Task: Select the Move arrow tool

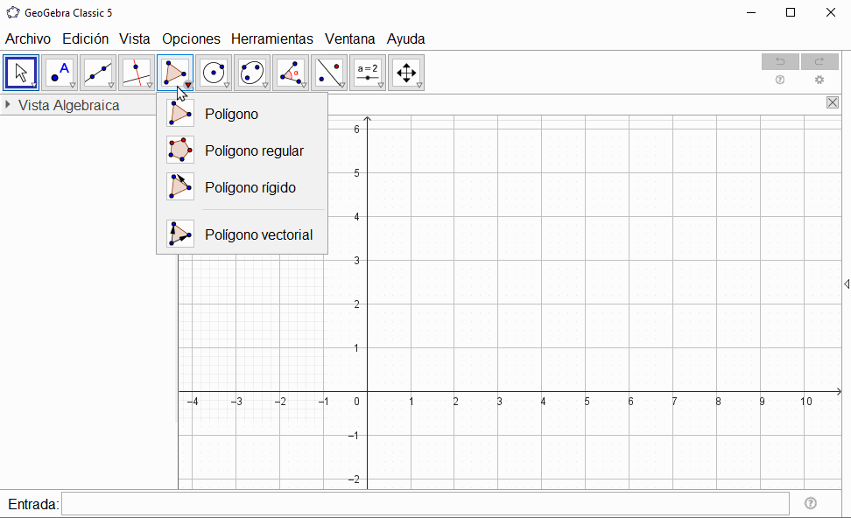Action: pyautogui.click(x=21, y=73)
